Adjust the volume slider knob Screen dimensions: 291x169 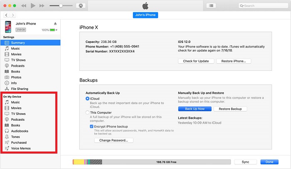point(61,6)
